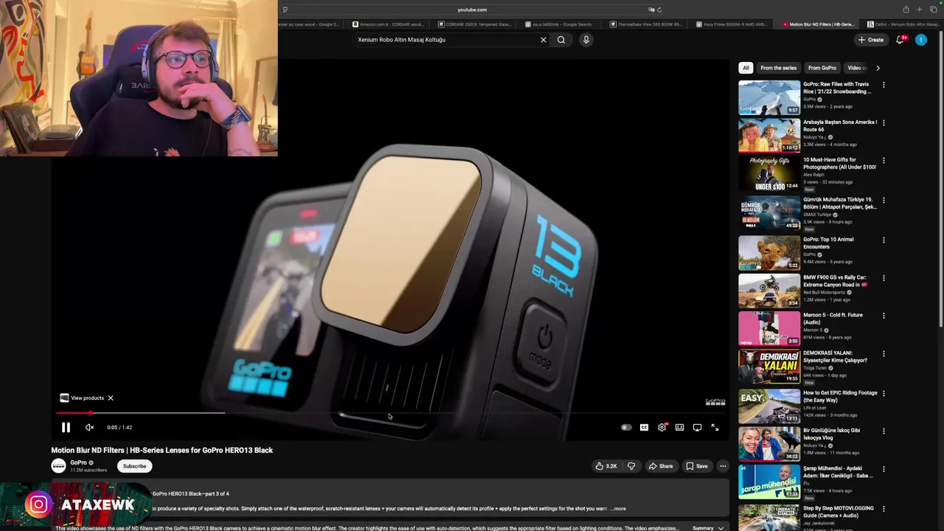This screenshot has height=531, width=944.
Task: Open options for EPIC Riding Footage video
Action: [x=884, y=393]
